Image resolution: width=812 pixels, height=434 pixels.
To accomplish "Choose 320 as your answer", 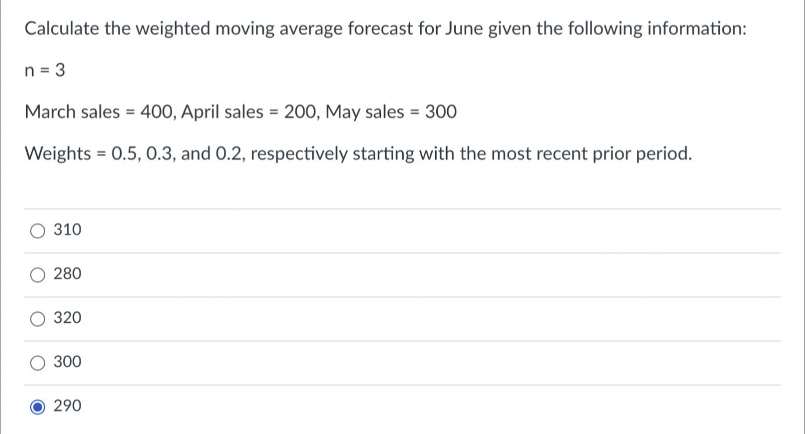I will click(x=68, y=319).
